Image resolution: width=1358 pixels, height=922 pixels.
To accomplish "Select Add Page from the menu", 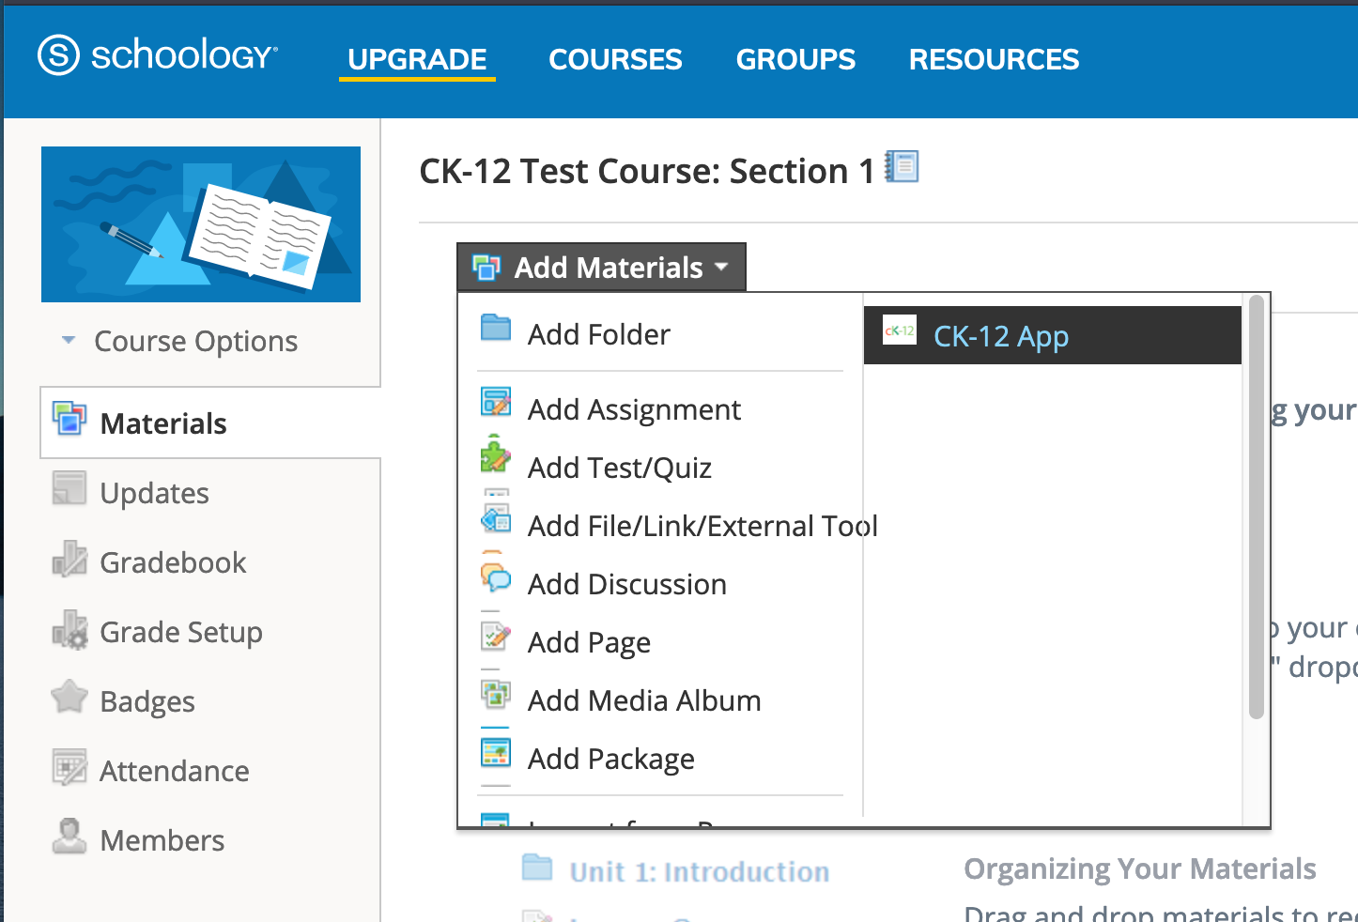I will click(589, 642).
